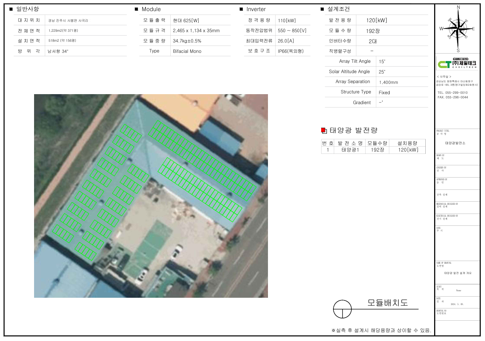This screenshot has height=341, width=485.
Task: Click the 태양광발전소 project title field
Action: (455, 143)
